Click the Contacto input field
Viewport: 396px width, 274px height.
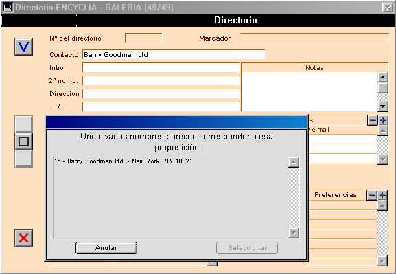[x=174, y=55]
